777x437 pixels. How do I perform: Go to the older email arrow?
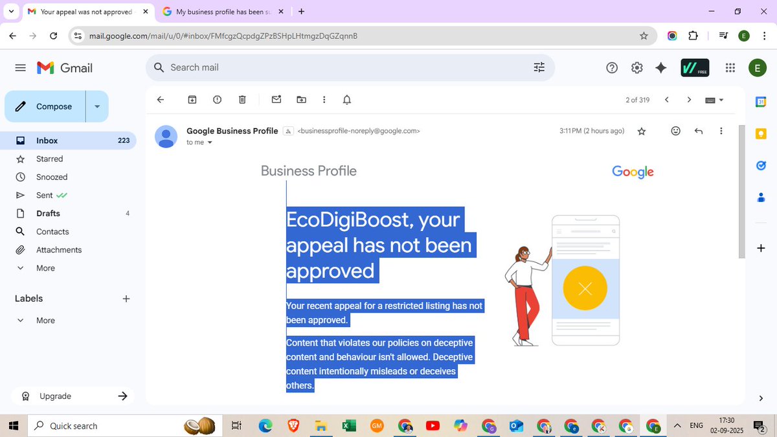[x=689, y=100]
